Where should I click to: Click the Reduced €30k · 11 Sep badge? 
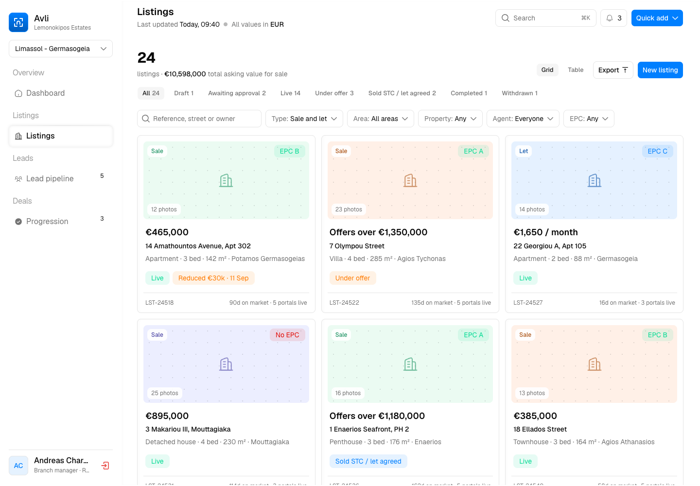click(213, 278)
